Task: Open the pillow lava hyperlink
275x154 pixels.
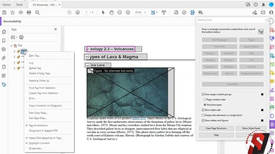Action: [139, 118]
